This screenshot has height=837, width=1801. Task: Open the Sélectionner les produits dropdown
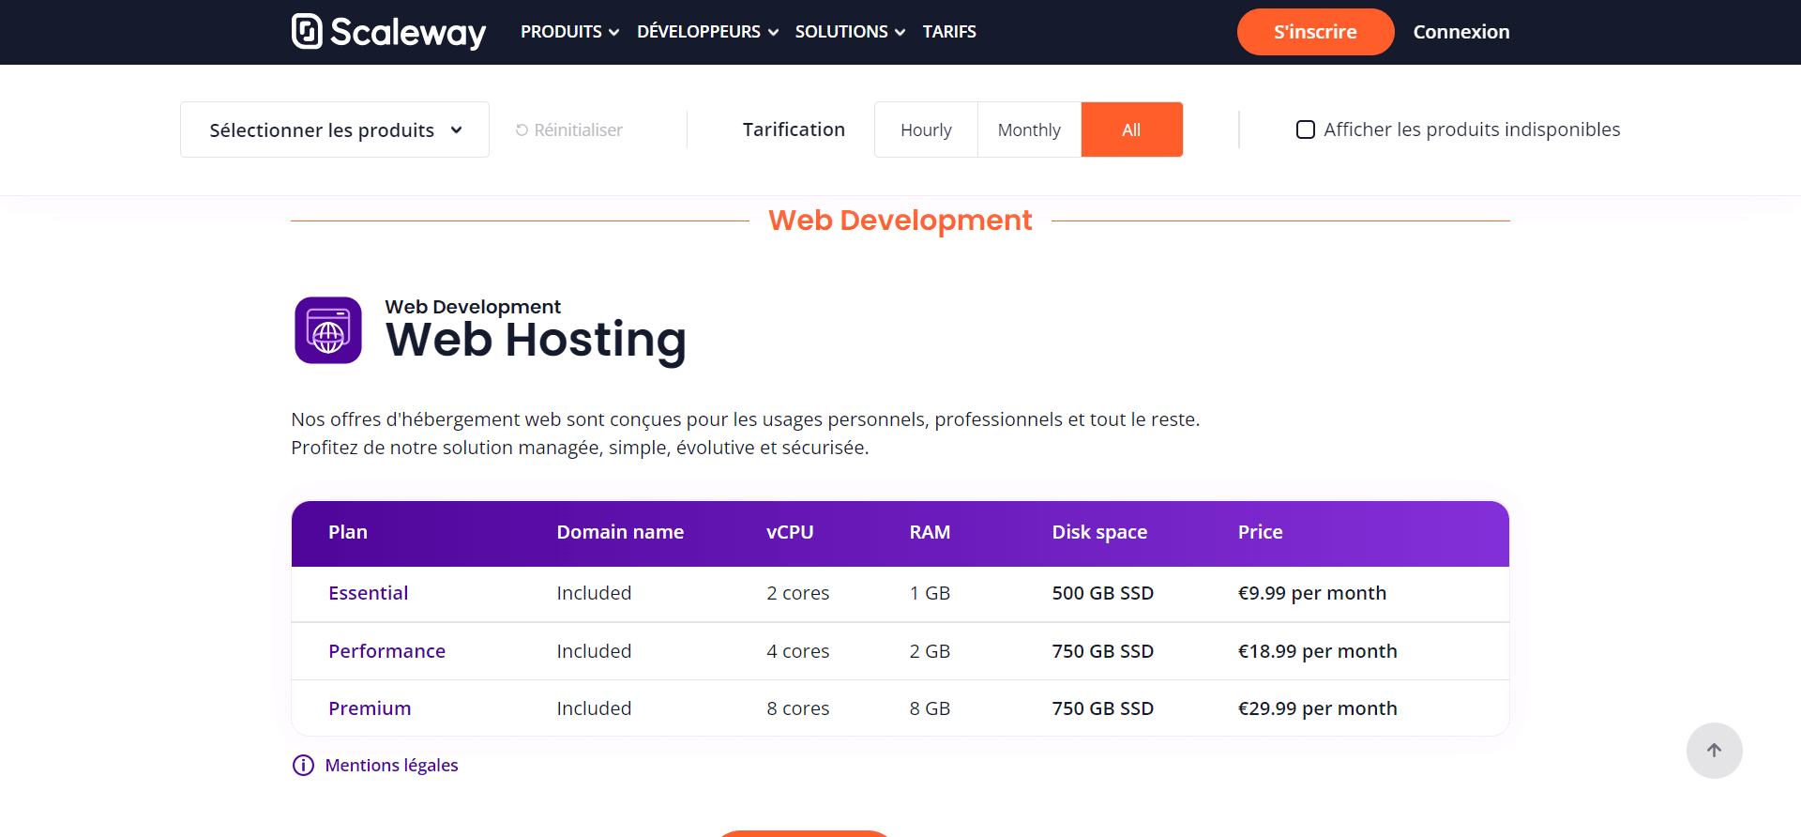click(x=335, y=129)
